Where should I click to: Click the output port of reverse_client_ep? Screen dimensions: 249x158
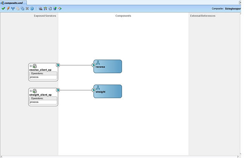click(58, 65)
